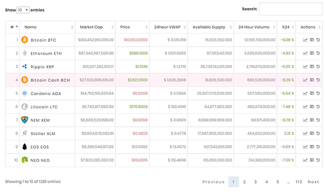Open the Show entries count dropdown
325x196 pixels.
[23, 10]
